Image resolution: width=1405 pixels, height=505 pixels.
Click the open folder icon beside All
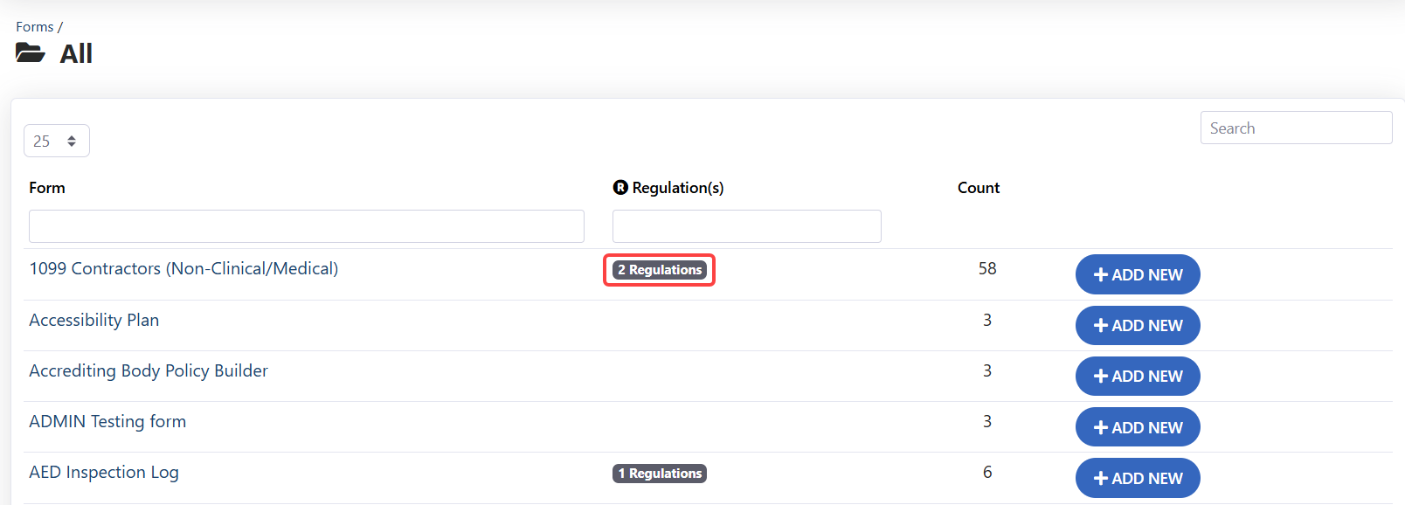tap(31, 53)
